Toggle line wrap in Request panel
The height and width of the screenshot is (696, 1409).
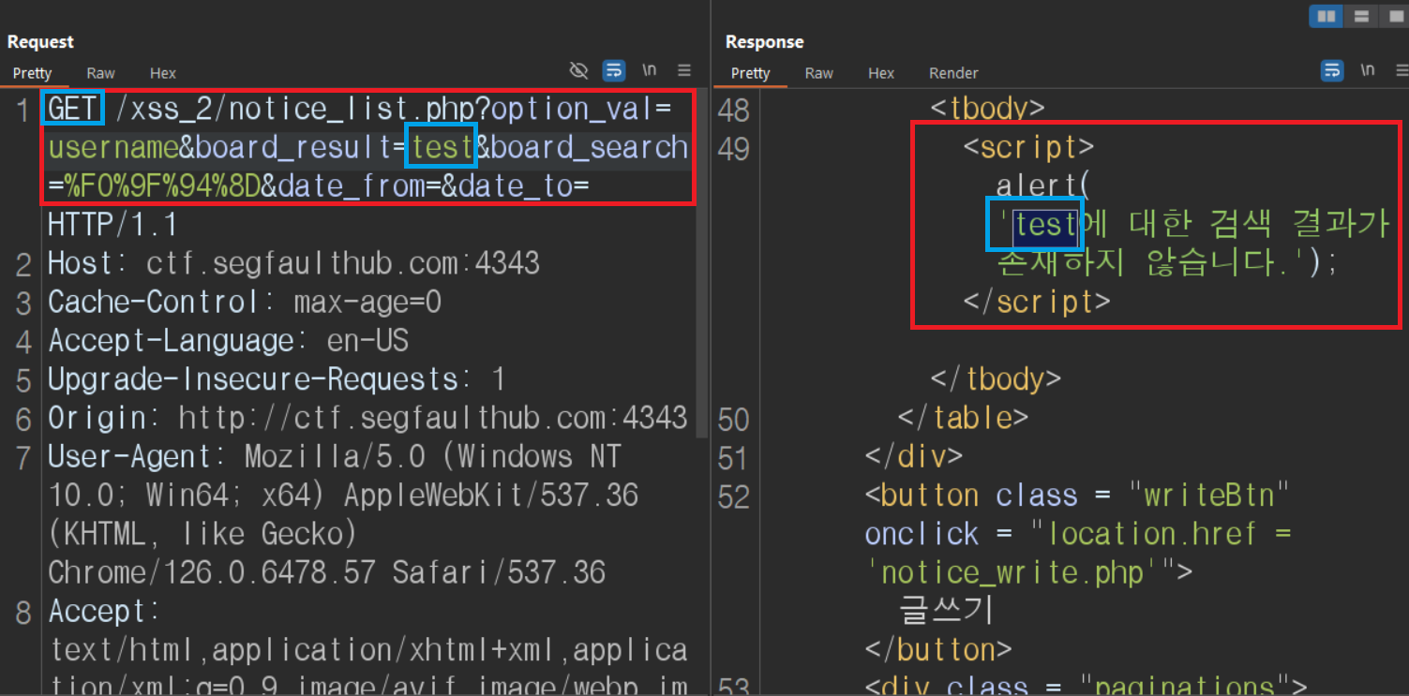click(x=614, y=70)
